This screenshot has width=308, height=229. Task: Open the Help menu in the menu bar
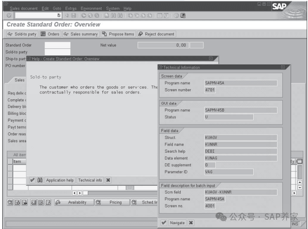point(127,8)
